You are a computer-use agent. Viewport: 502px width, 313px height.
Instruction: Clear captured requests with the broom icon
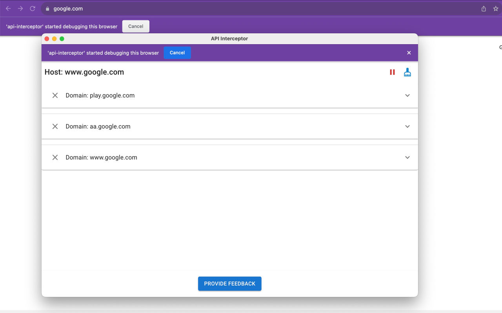click(x=407, y=72)
